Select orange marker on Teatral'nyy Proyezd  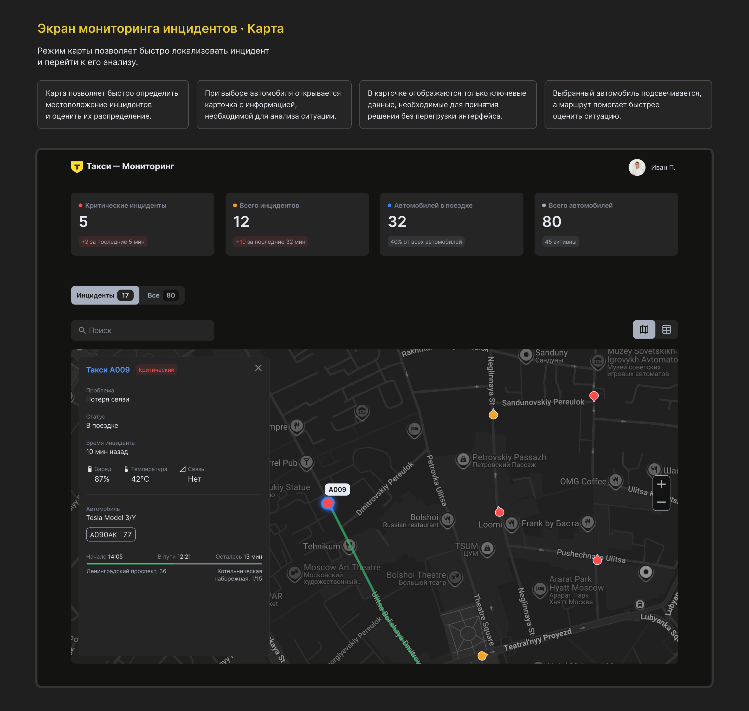(x=482, y=656)
